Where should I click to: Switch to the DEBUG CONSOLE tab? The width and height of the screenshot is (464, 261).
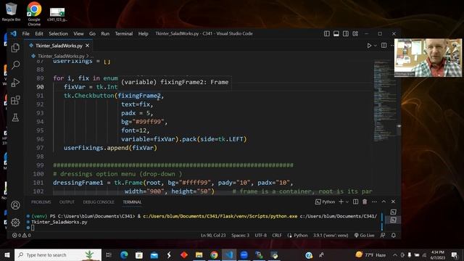coord(99,202)
